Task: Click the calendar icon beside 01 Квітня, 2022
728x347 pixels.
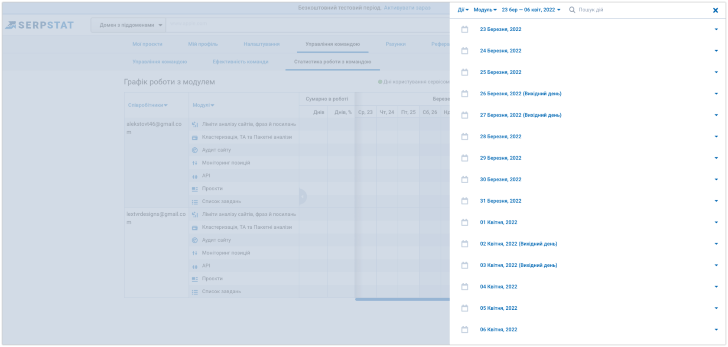Action: pyautogui.click(x=465, y=222)
